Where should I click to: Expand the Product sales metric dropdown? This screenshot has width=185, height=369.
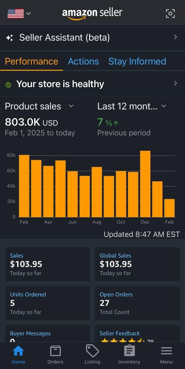pos(71,106)
